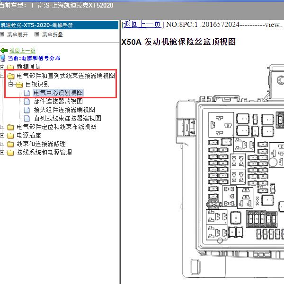Image resolution: width=284 pixels, height=284 pixels.
Task: Select the 电源插座 tree item
Action: coord(29,135)
